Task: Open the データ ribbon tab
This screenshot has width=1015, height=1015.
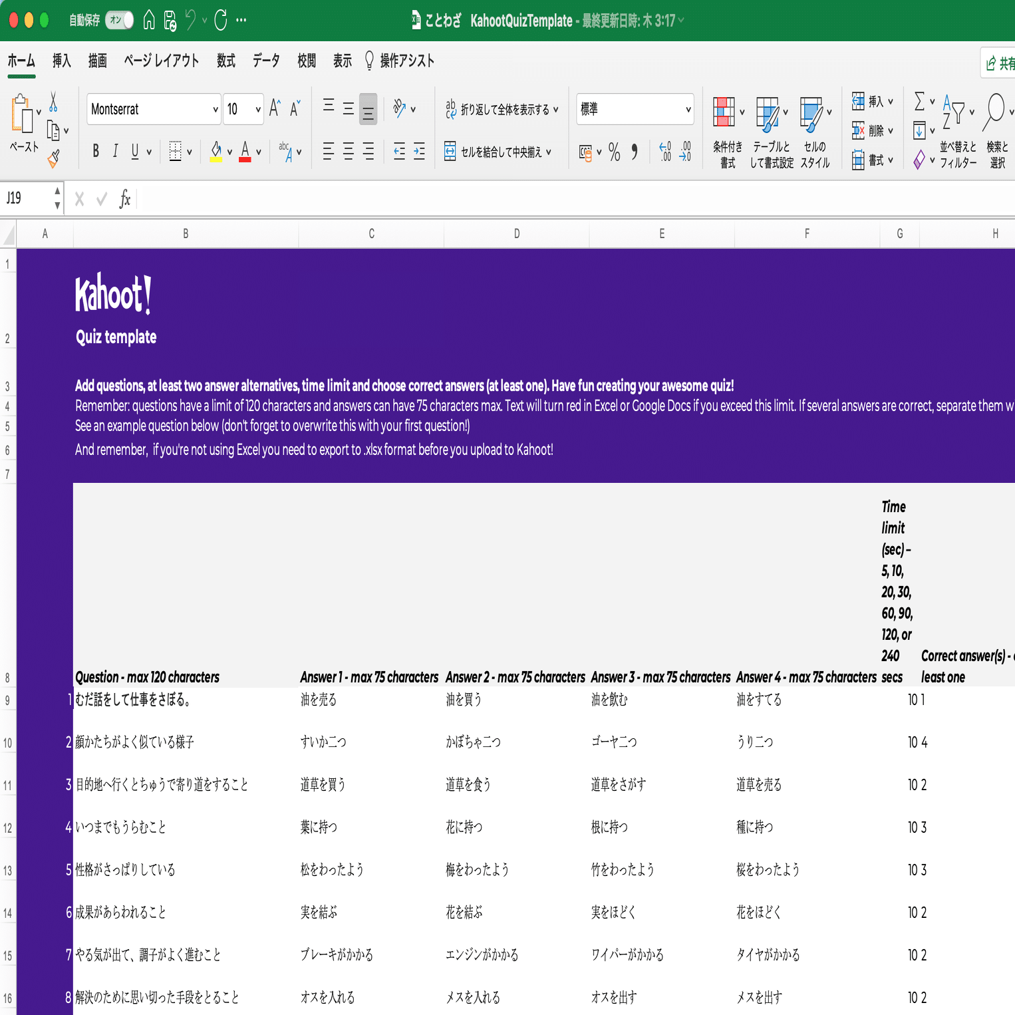Action: (x=266, y=61)
